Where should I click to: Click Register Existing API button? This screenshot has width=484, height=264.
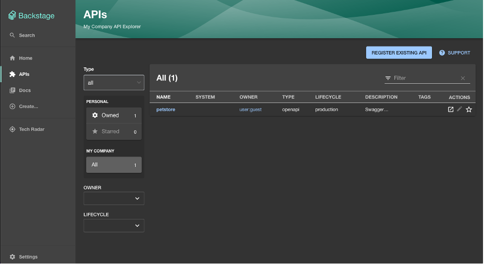coord(399,53)
